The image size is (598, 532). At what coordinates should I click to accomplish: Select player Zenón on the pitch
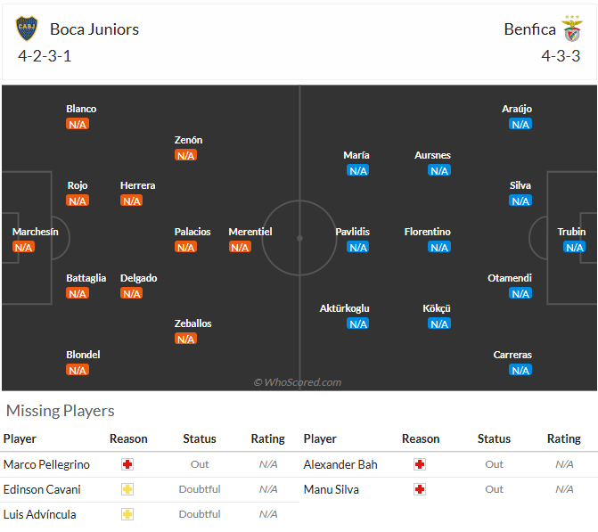point(188,140)
